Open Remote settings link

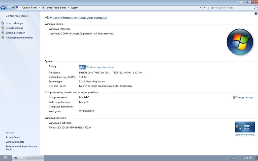coord(14,28)
